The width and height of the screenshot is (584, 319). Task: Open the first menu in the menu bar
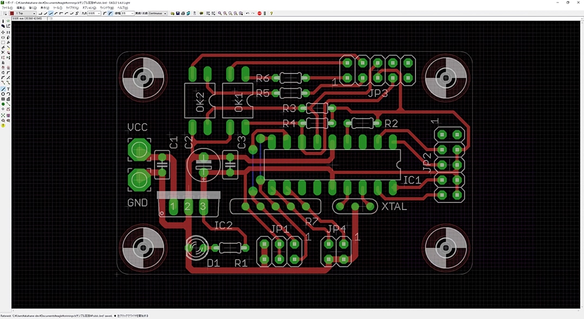pos(7,8)
